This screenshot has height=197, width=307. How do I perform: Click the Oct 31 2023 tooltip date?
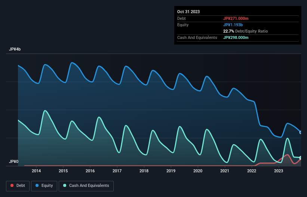click(x=188, y=12)
